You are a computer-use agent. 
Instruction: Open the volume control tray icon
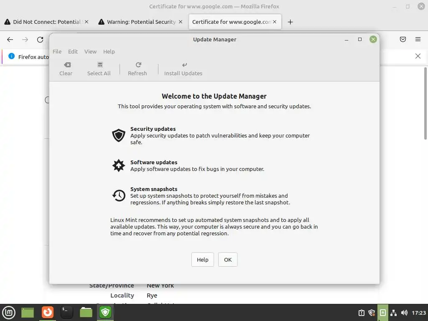pyautogui.click(x=404, y=313)
